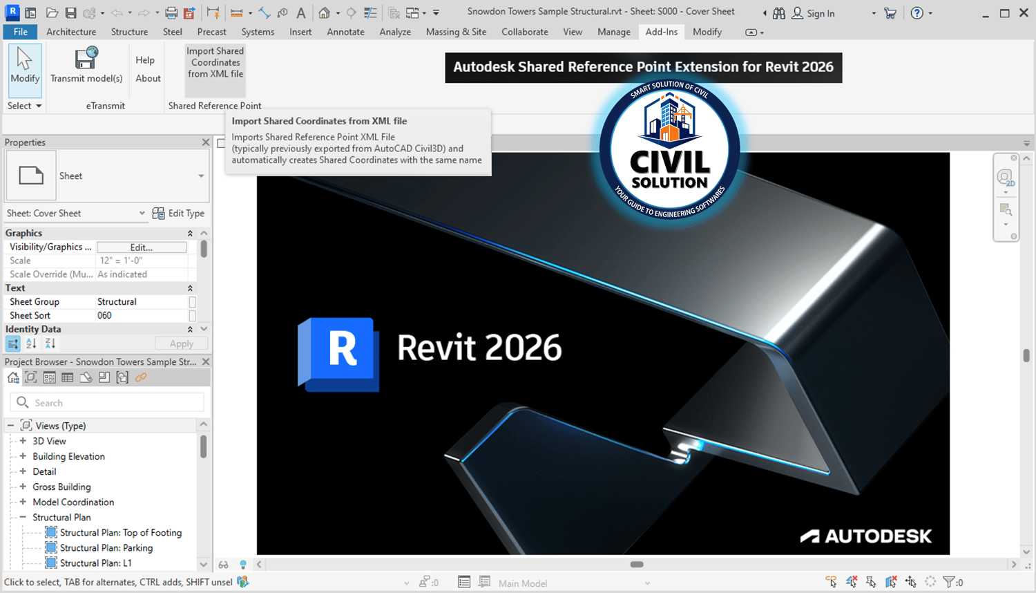
Task: Collapse the Text properties section
Action: pos(190,288)
